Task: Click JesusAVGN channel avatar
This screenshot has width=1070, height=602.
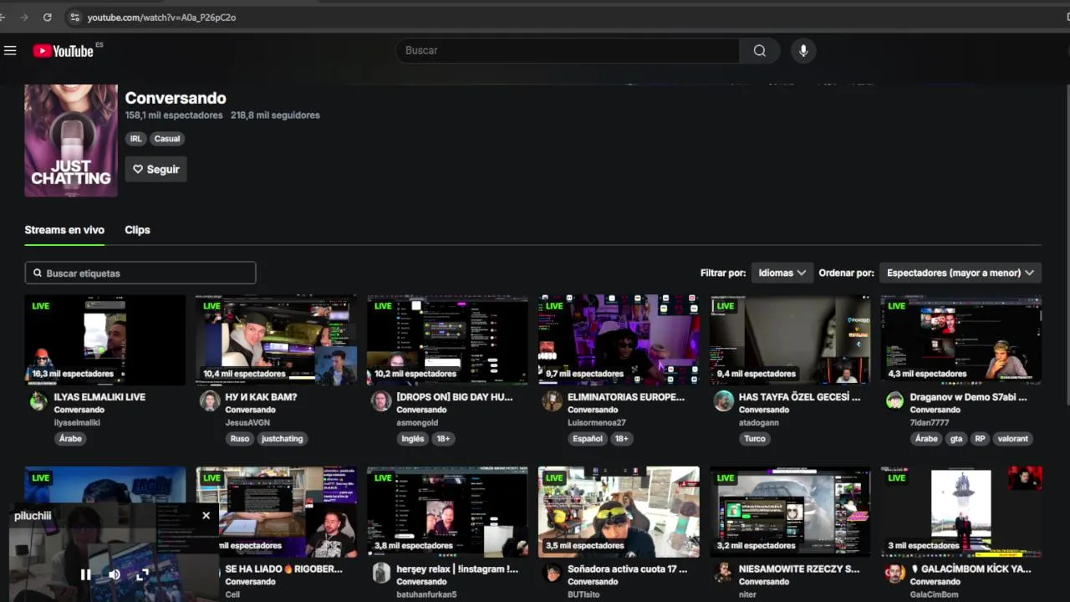Action: [x=210, y=400]
